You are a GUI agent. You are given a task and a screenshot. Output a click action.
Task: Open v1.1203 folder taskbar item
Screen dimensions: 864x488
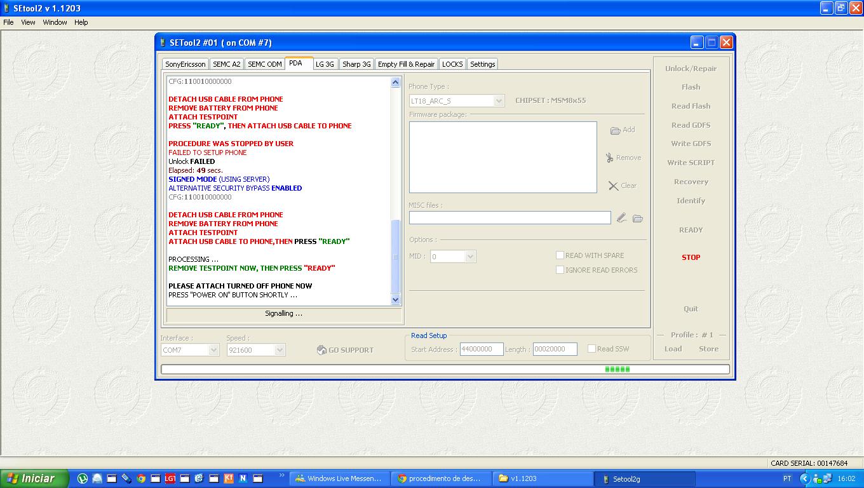[x=542, y=478]
